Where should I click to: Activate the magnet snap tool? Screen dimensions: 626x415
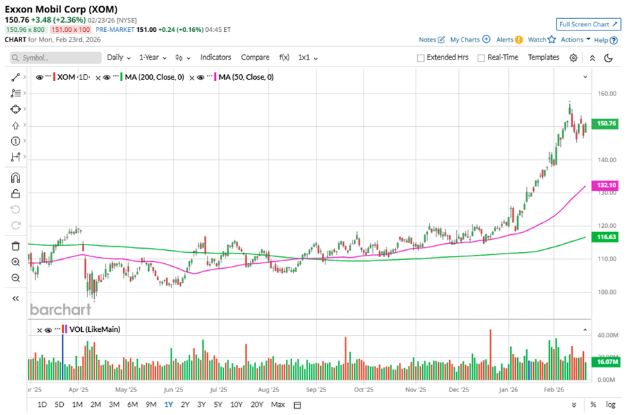[15, 178]
